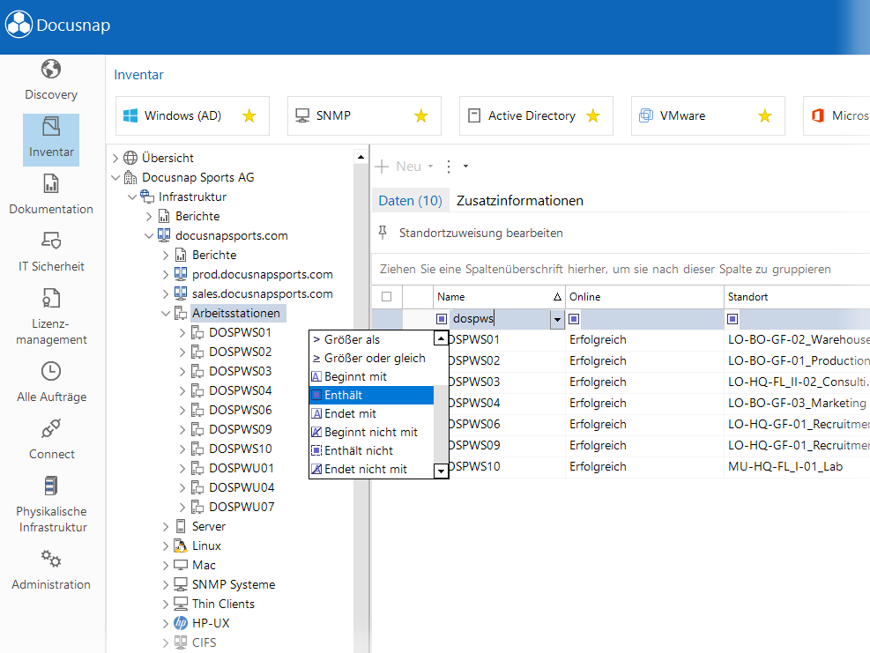
Task: Toggle favorite star on SNMP tile
Action: point(421,115)
